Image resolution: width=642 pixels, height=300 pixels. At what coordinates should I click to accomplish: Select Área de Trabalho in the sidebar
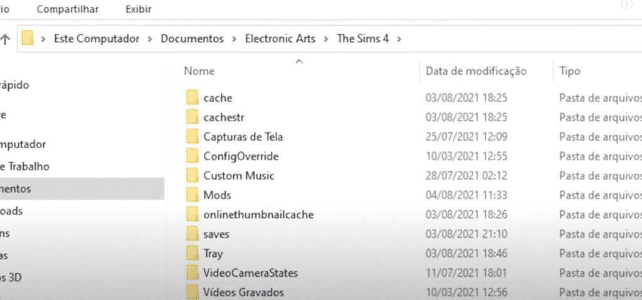pyautogui.click(x=24, y=166)
